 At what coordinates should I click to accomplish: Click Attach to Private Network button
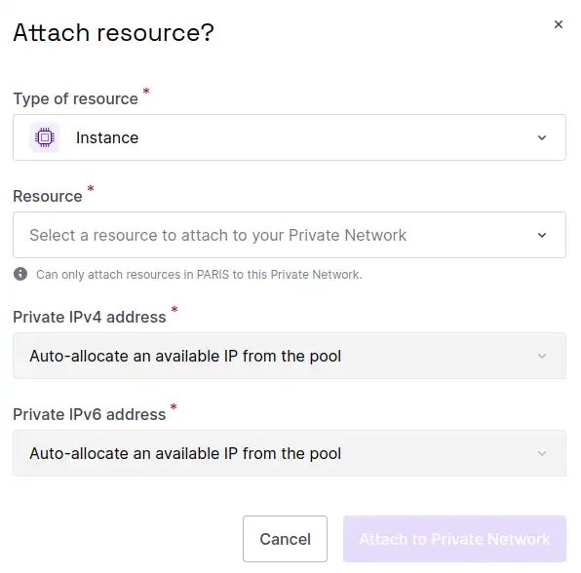[454, 539]
